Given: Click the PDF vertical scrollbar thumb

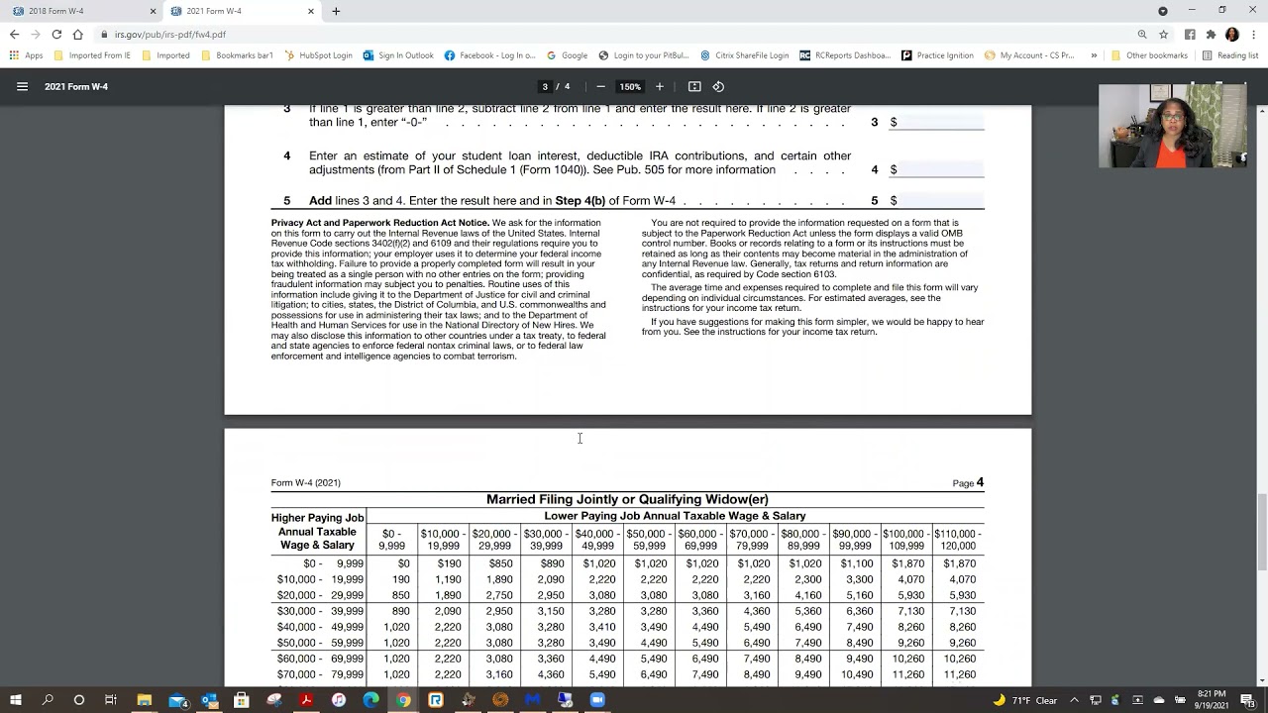Looking at the screenshot, I should tap(1262, 531).
